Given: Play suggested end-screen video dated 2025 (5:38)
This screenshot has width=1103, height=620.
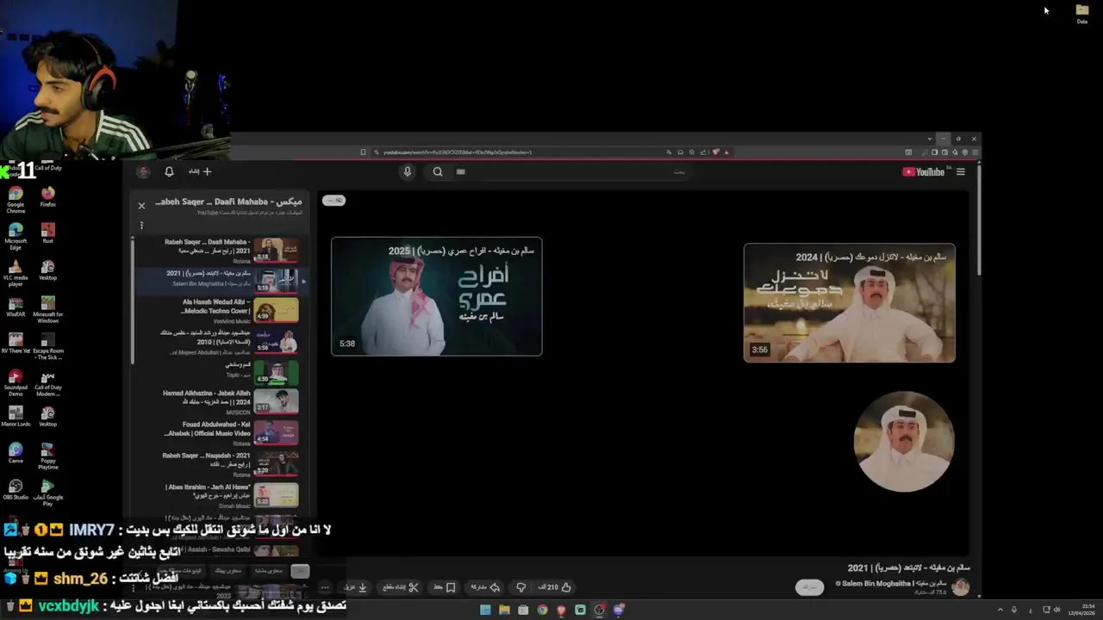Looking at the screenshot, I should click(x=437, y=296).
